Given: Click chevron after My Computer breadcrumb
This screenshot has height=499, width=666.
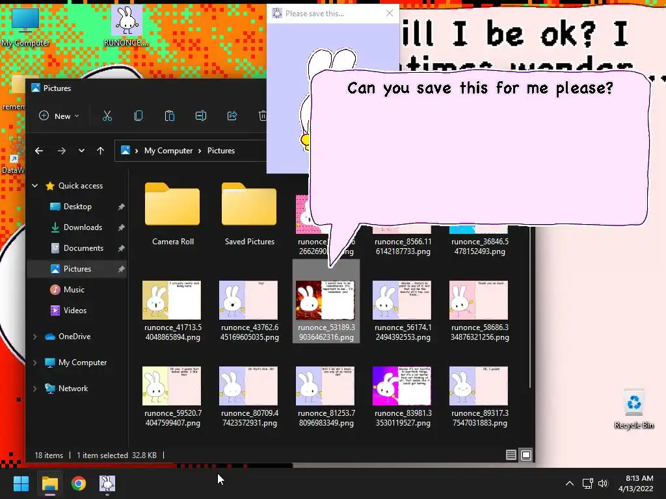Looking at the screenshot, I should click(200, 151).
